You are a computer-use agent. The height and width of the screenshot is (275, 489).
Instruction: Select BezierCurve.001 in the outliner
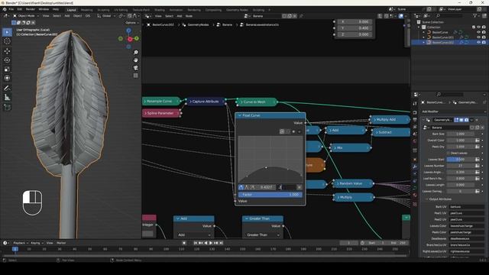(443, 37)
